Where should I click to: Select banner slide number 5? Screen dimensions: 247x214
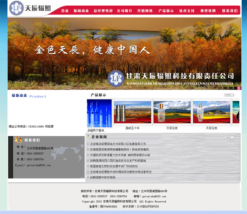239,88
